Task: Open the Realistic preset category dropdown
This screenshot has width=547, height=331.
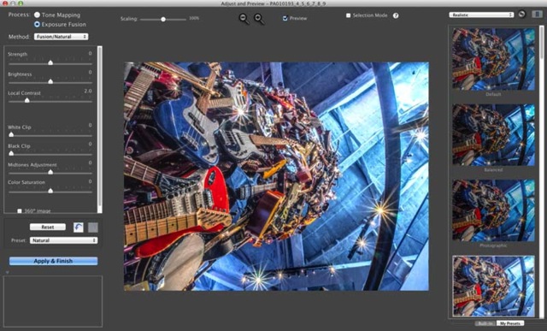Action: 481,15
